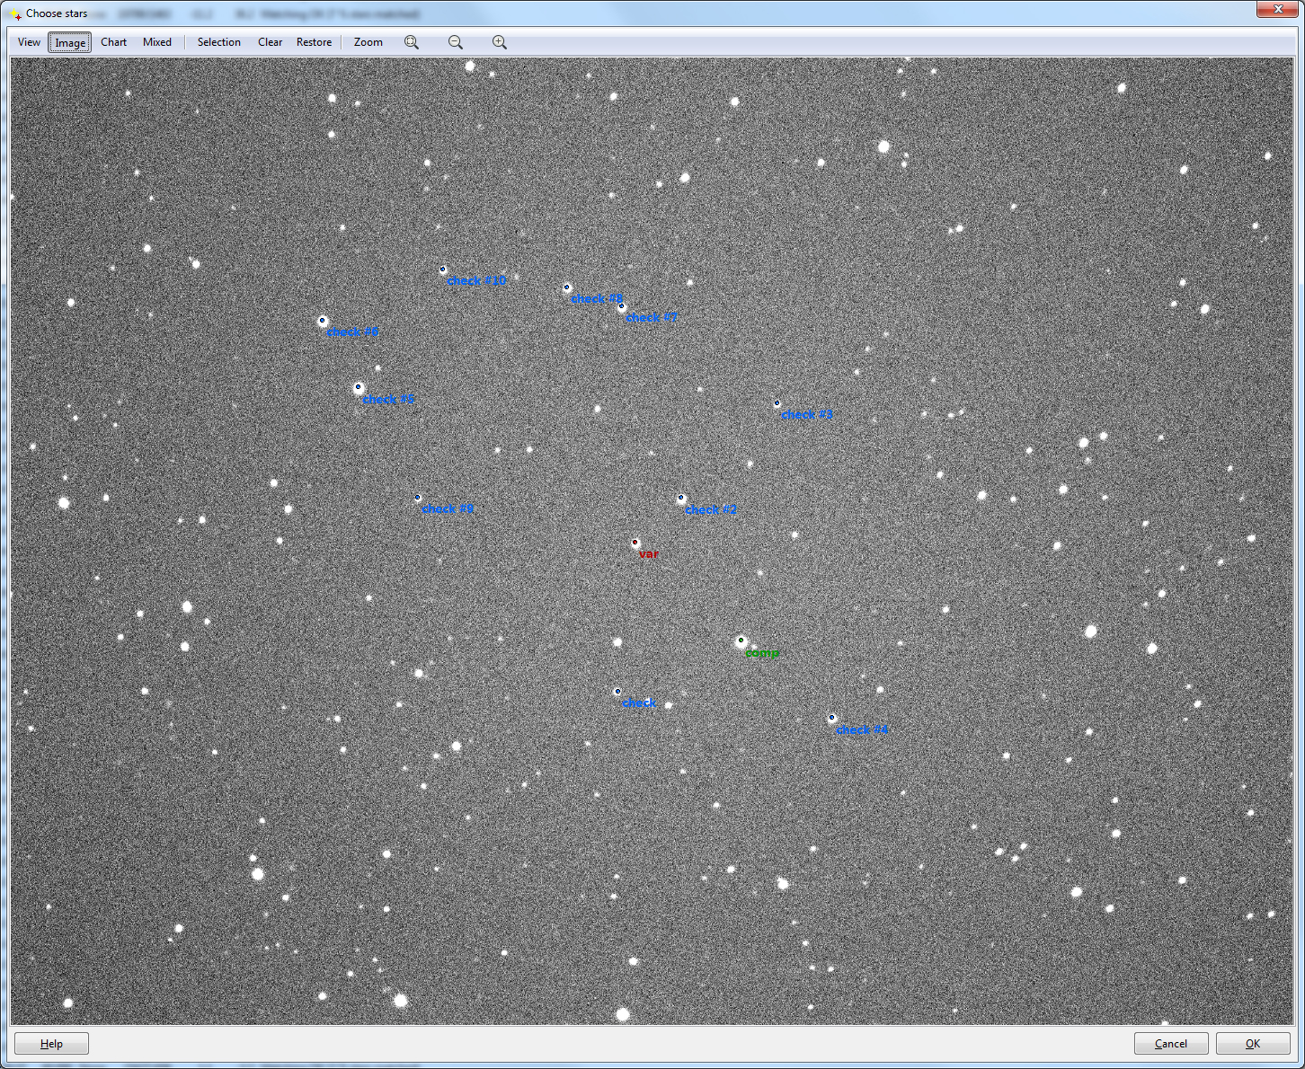Close the Choose stars dialog
Screen dimensions: 1305x1069
(x=1277, y=9)
